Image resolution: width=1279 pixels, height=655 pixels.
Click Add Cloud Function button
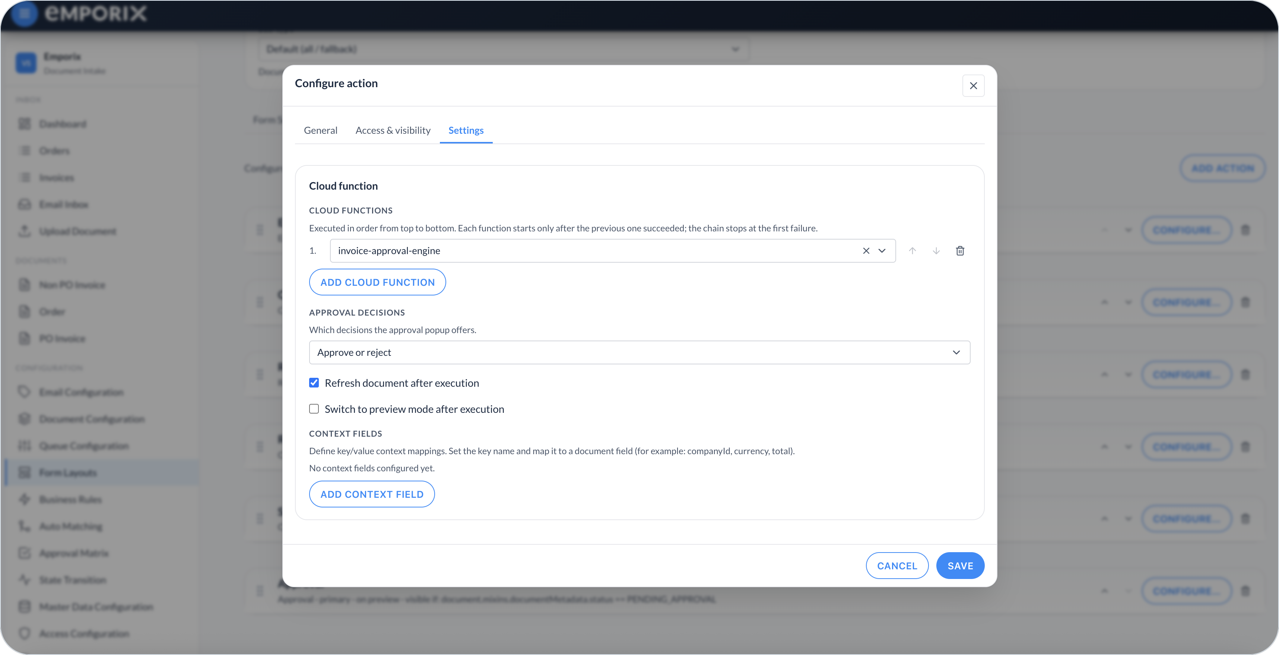coord(377,282)
